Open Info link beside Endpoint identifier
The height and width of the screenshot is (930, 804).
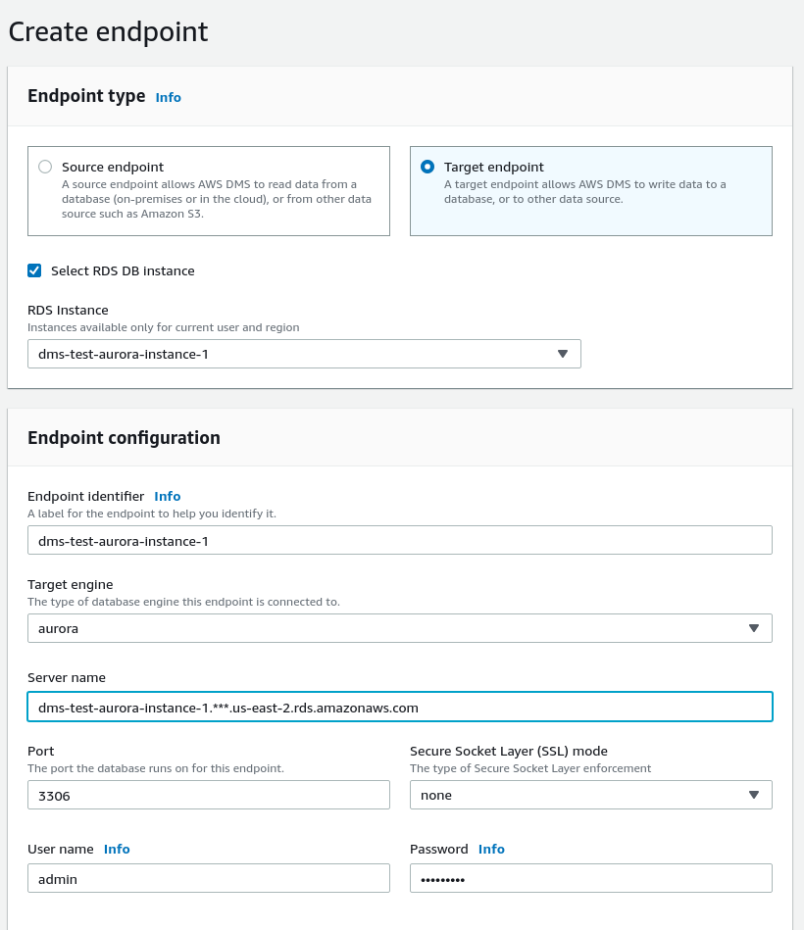coord(168,497)
